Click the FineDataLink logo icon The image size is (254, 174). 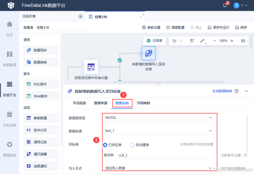click(11, 5)
